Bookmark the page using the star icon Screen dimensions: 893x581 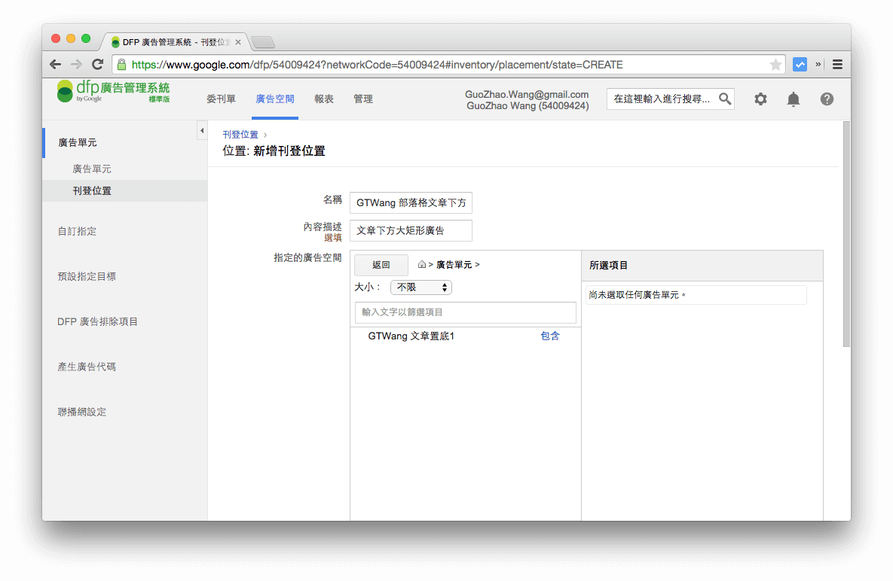point(776,64)
